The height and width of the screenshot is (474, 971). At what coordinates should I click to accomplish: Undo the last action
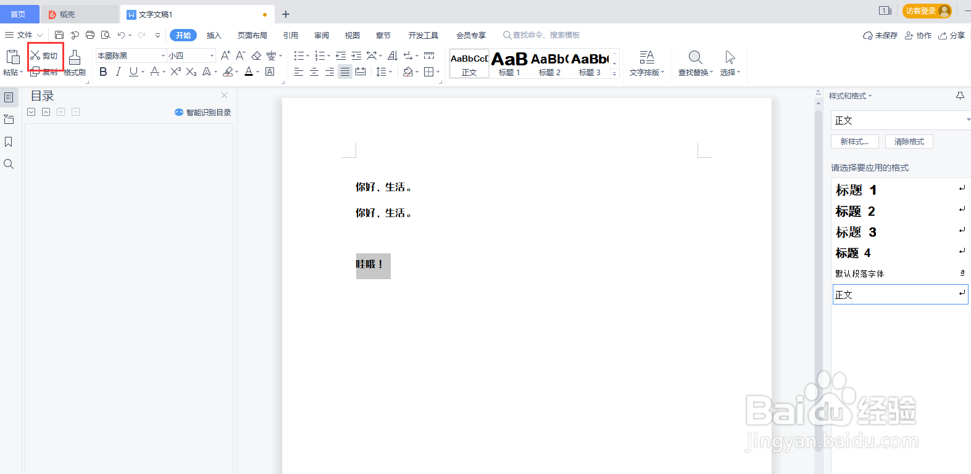[121, 35]
